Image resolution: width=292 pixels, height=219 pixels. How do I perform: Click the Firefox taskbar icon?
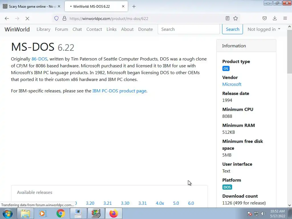[x=113, y=213]
